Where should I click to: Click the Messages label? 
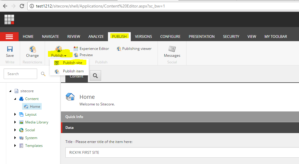point(172,56)
